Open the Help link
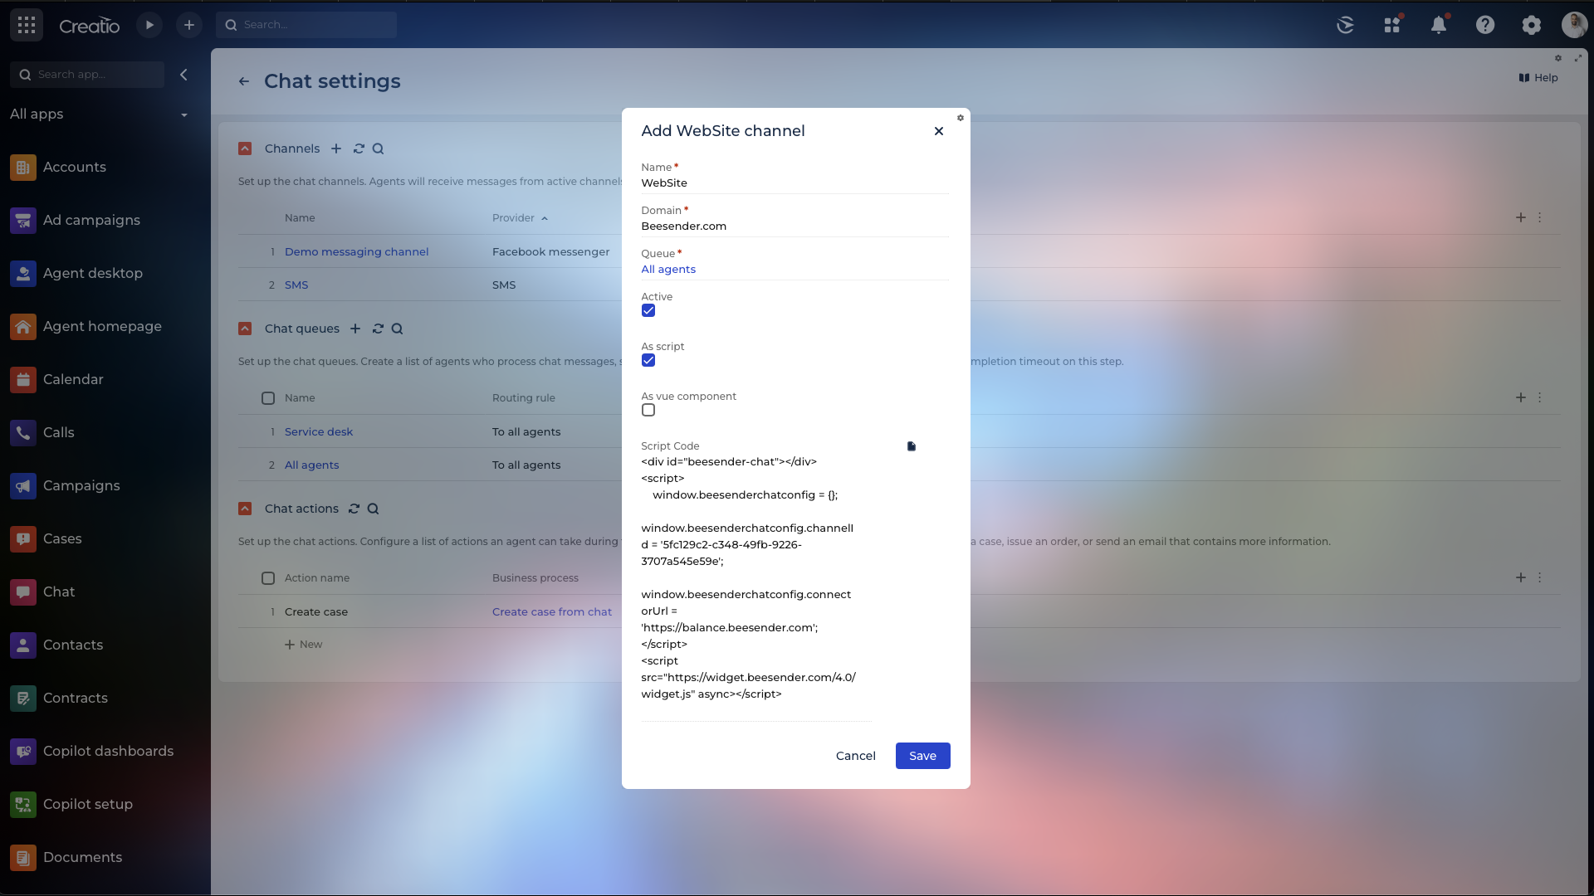 click(x=1538, y=78)
